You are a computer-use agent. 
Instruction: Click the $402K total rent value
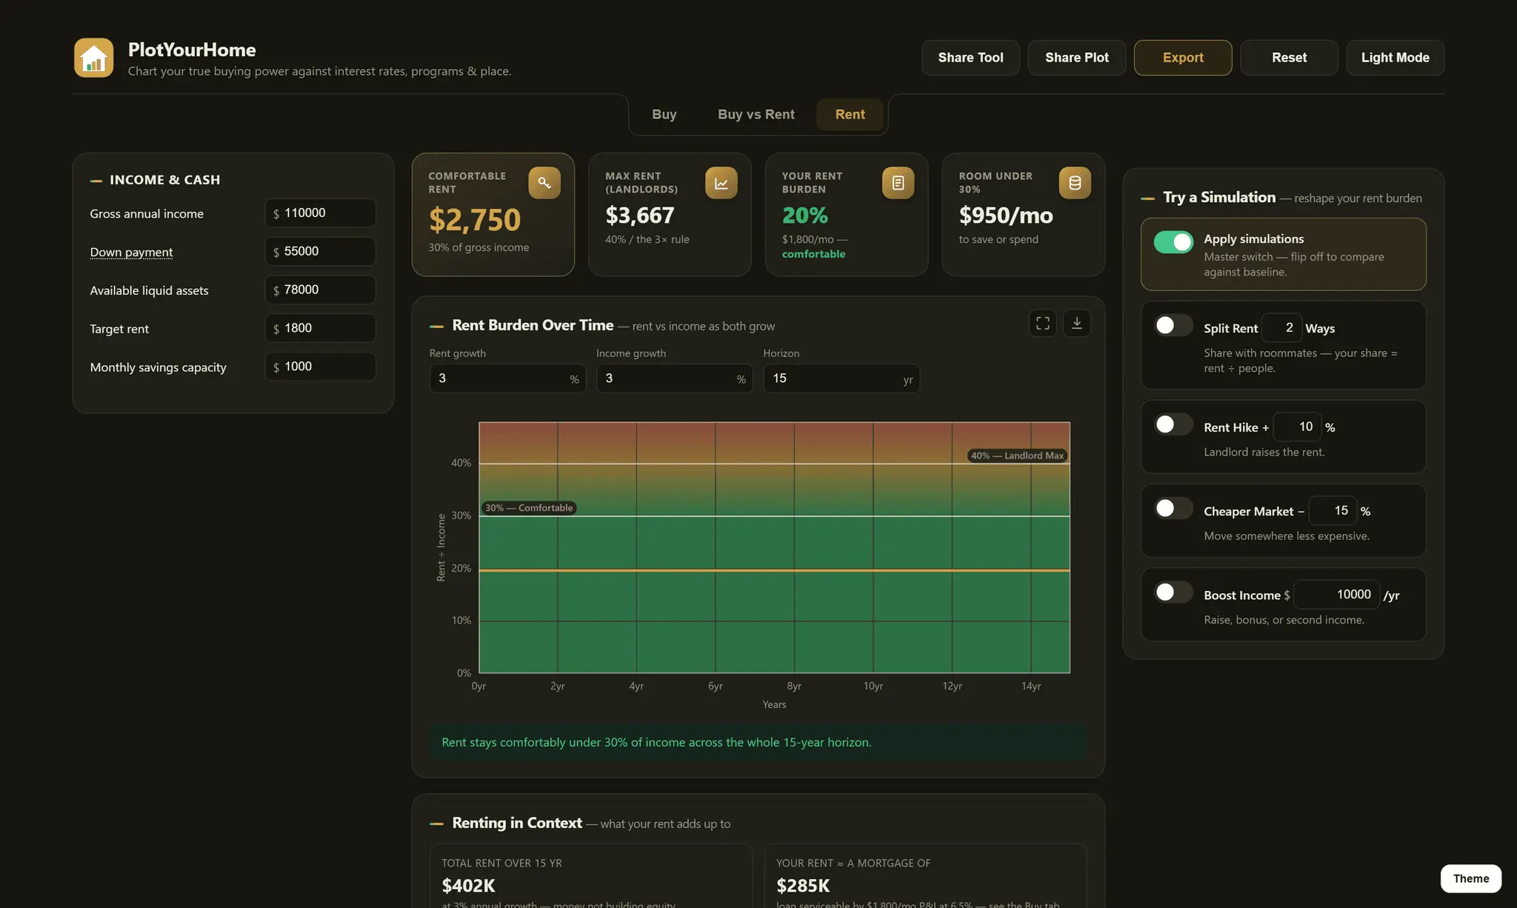(468, 886)
